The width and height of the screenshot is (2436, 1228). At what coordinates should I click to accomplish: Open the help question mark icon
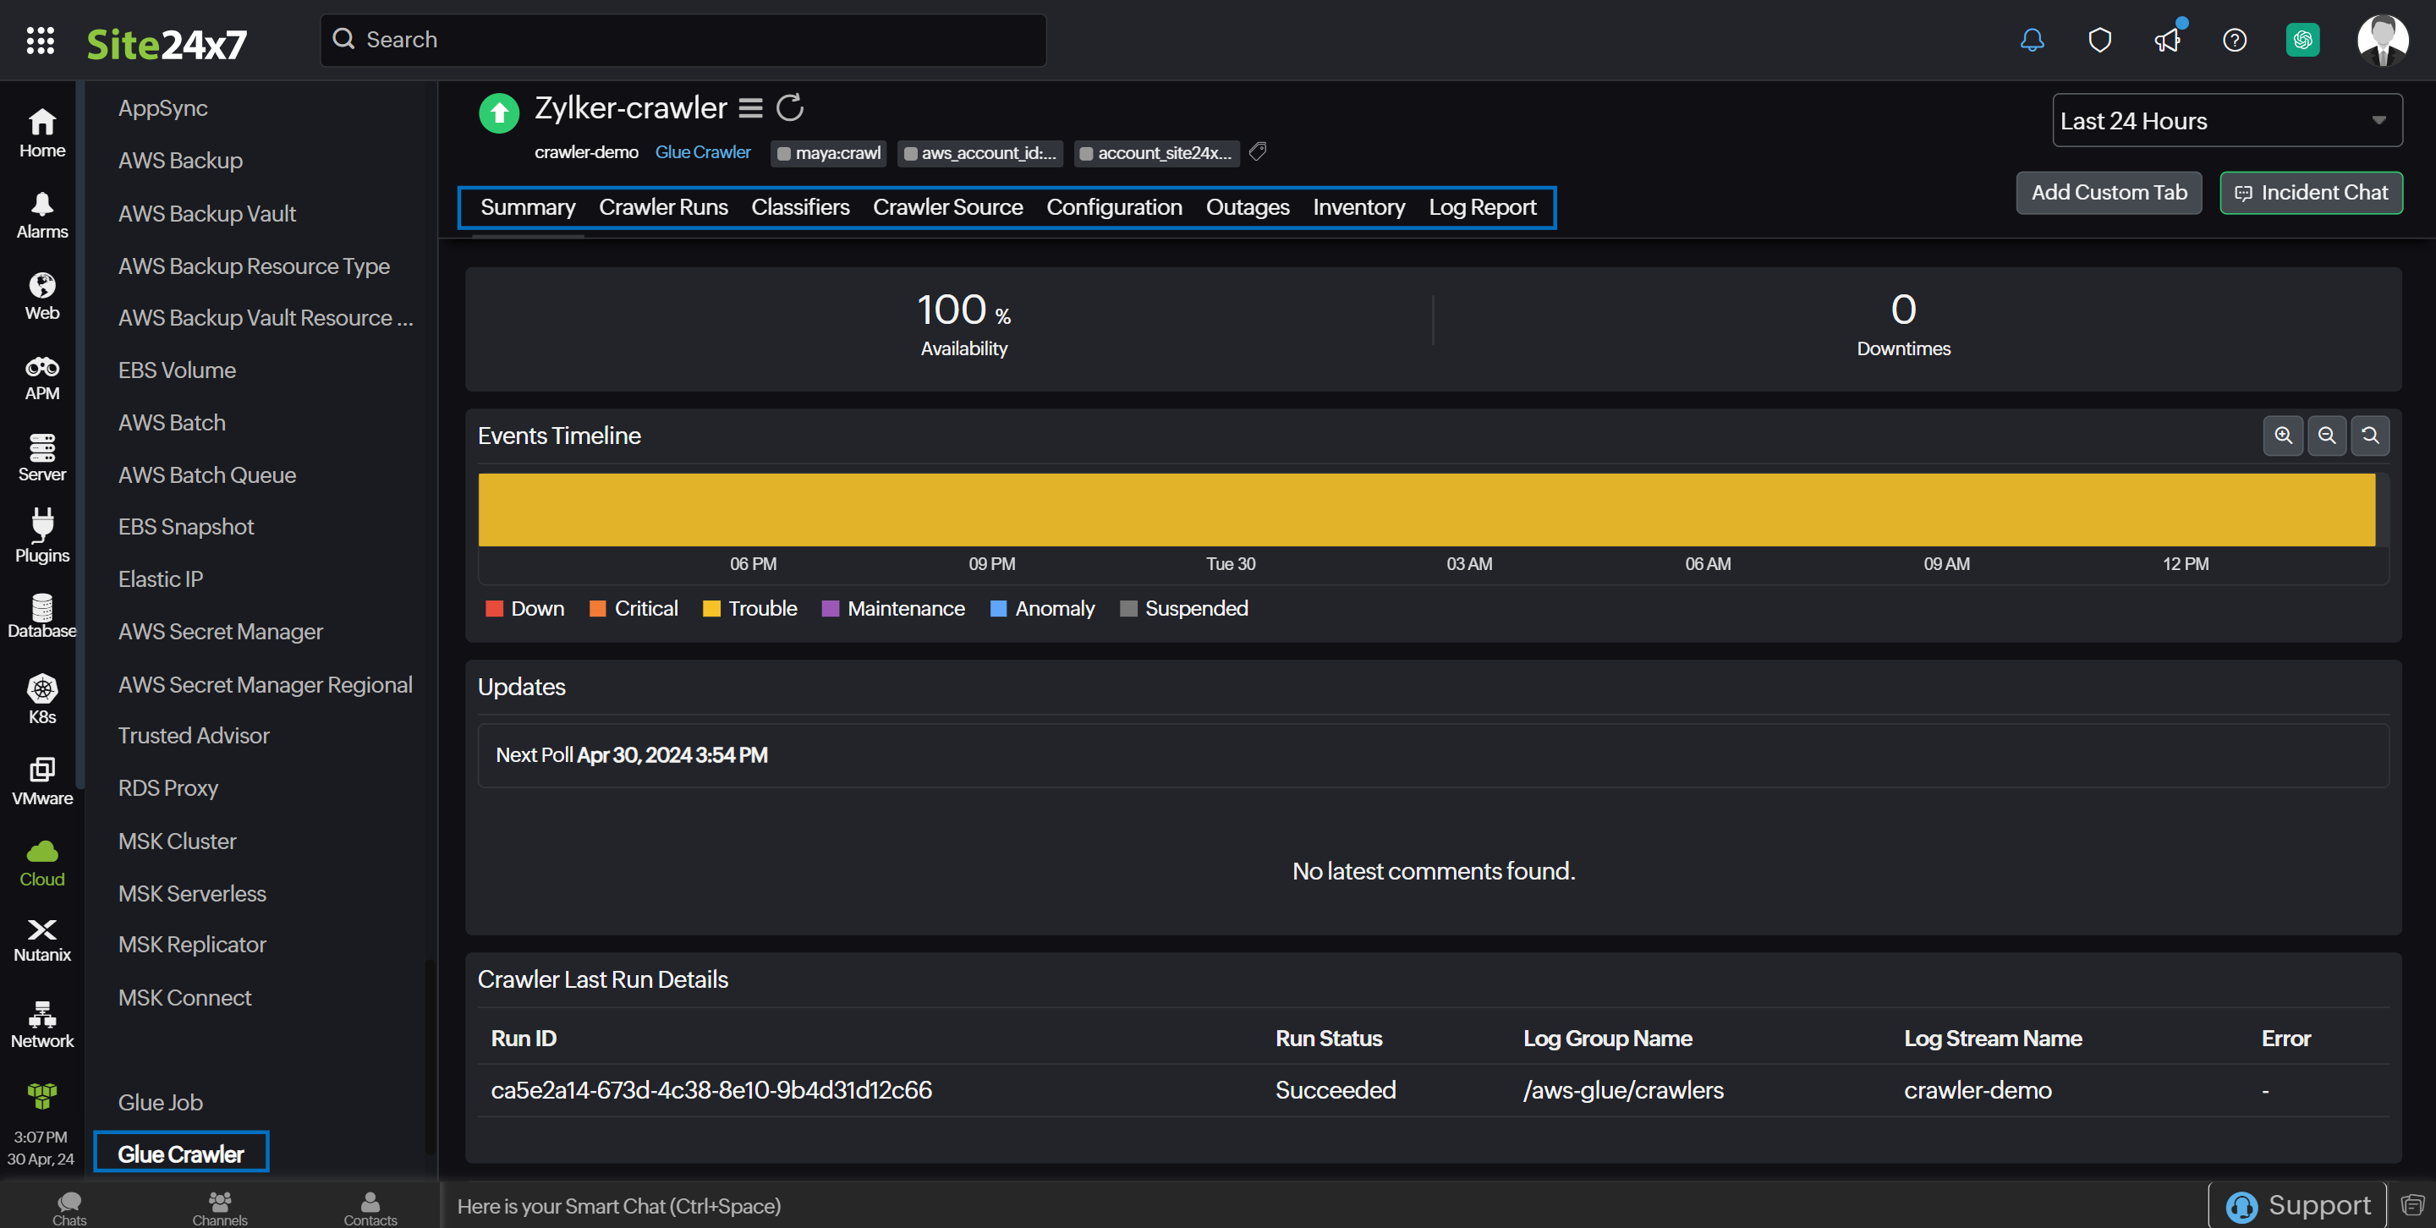click(x=2234, y=40)
